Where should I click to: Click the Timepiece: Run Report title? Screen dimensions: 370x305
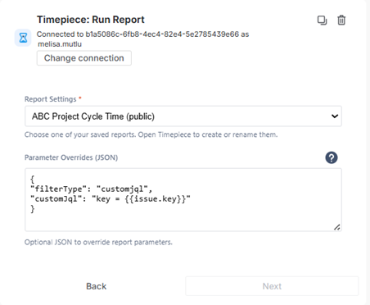point(91,20)
